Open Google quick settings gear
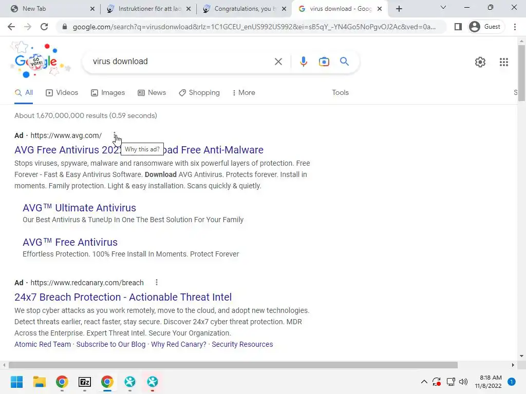Image resolution: width=526 pixels, height=394 pixels. click(x=480, y=62)
